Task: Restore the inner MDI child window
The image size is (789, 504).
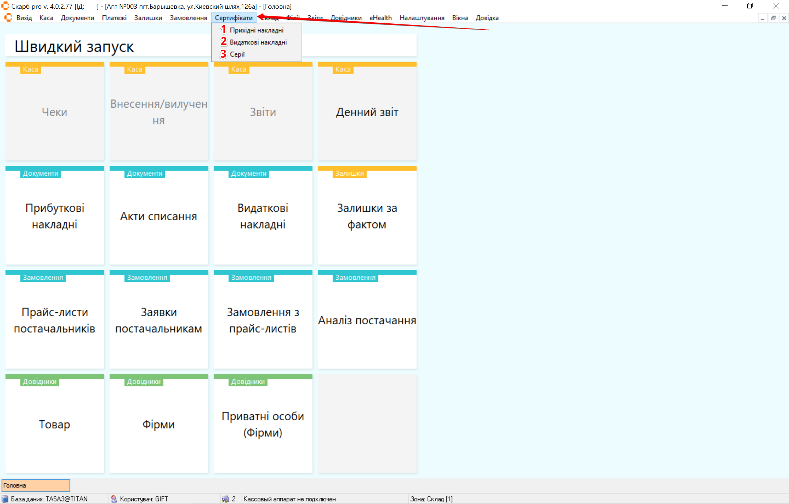Action: coord(773,18)
